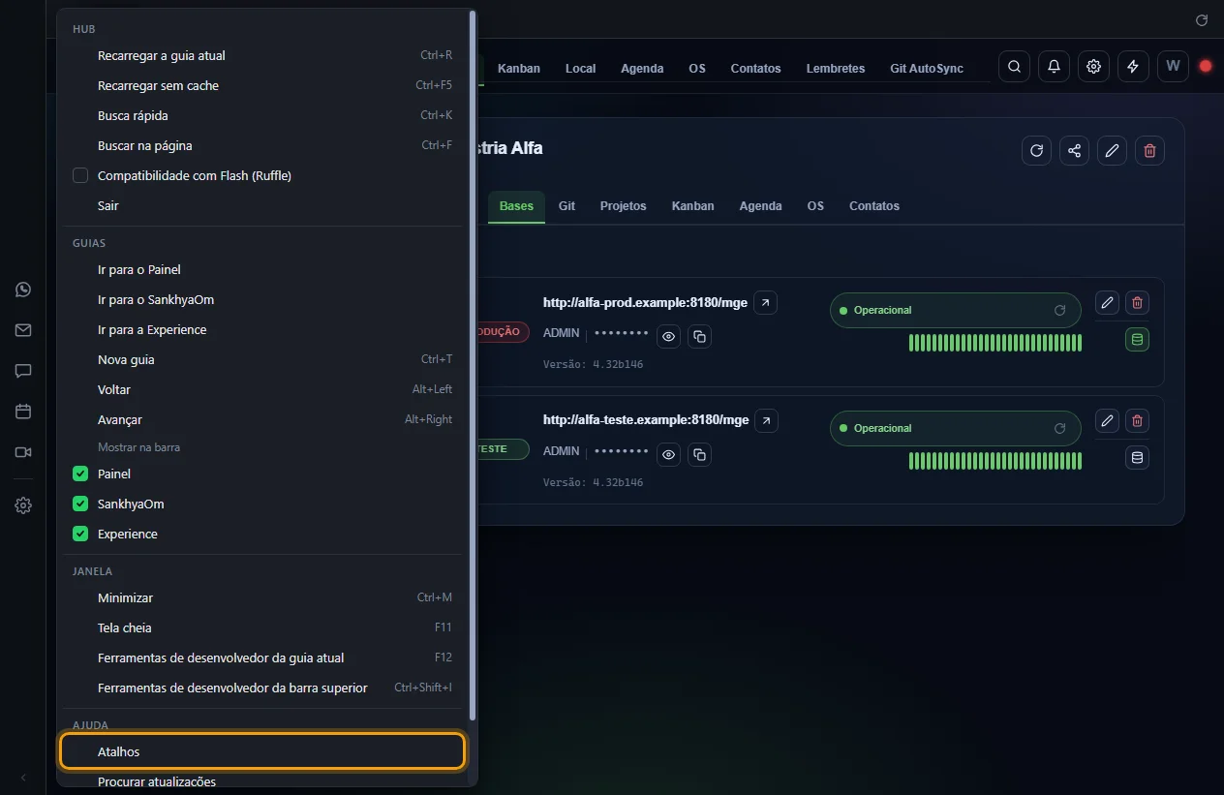This screenshot has height=795, width=1224.
Task: Reveal the alfa-teste password with eye icon
Action: (x=668, y=454)
